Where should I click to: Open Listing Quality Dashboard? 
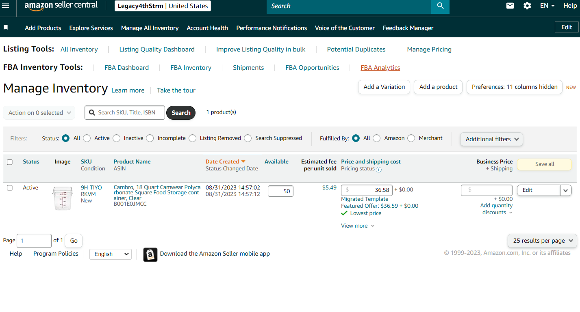(x=157, y=49)
